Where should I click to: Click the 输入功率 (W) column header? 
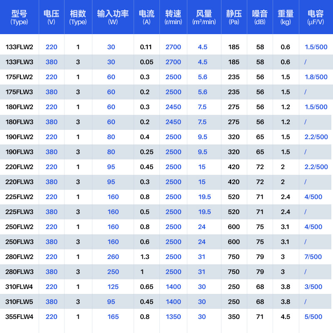[113, 17]
